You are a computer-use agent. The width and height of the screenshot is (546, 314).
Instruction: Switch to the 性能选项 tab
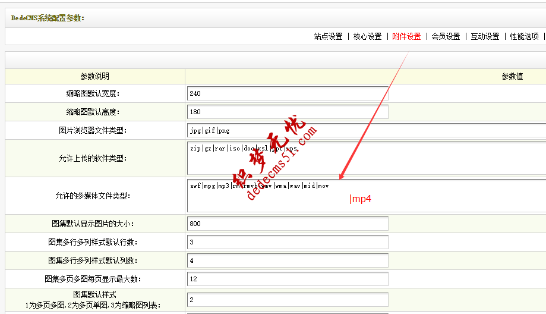(x=524, y=36)
